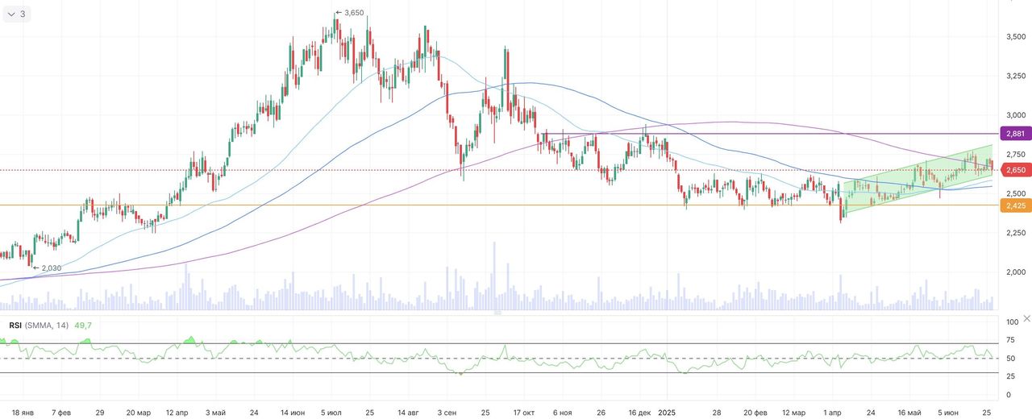Click the RSI value 49,7 readout

(83, 325)
